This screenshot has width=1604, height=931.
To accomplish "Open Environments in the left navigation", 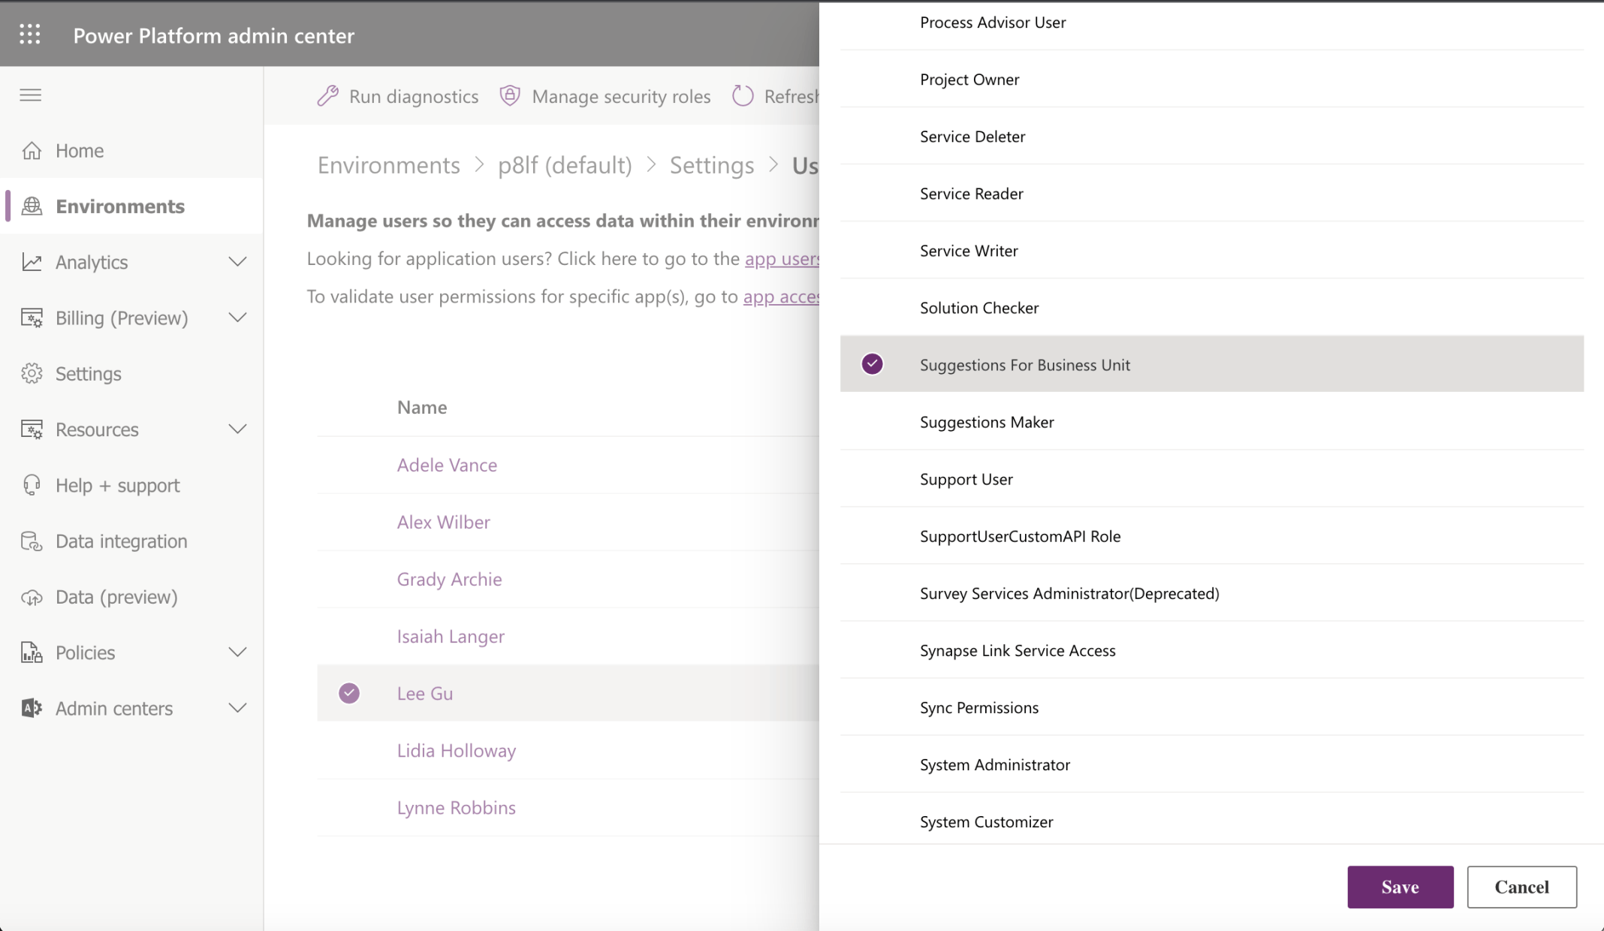I will 119,206.
